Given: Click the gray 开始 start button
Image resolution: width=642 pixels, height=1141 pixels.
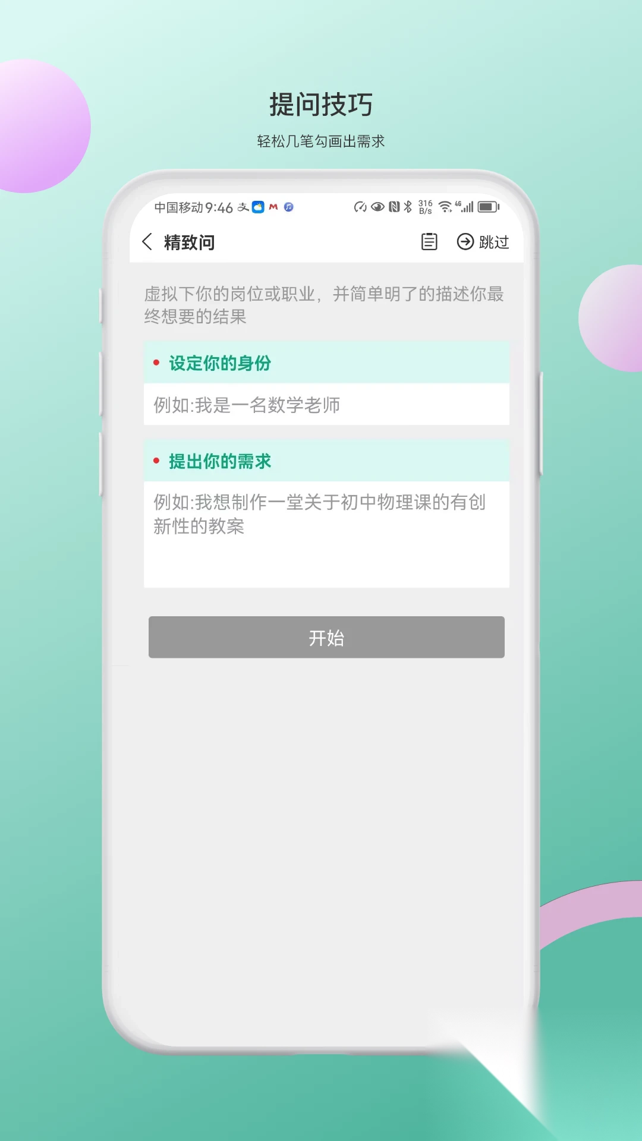Looking at the screenshot, I should coord(326,637).
